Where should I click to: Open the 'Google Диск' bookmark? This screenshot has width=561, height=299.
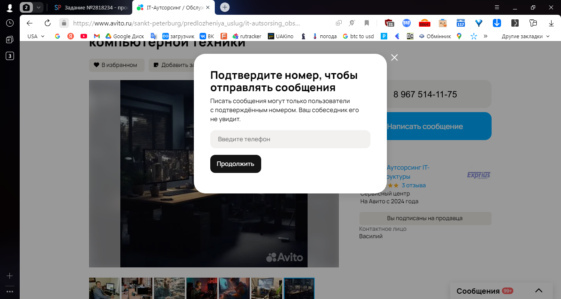(x=125, y=36)
